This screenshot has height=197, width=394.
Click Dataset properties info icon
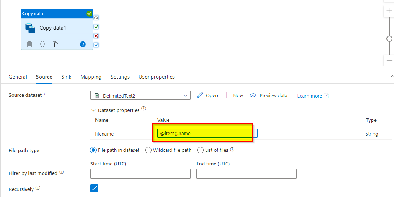point(144,109)
